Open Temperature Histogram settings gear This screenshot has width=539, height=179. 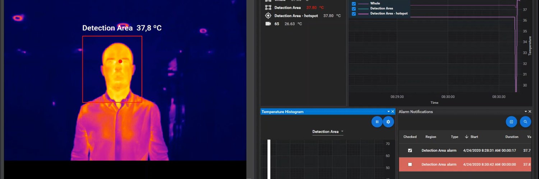click(388, 122)
